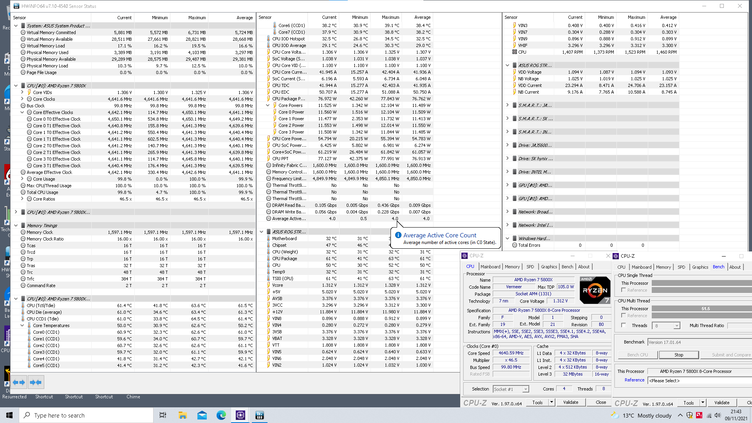
Task: Open HWiNFO from the taskbar
Action: coord(259,415)
